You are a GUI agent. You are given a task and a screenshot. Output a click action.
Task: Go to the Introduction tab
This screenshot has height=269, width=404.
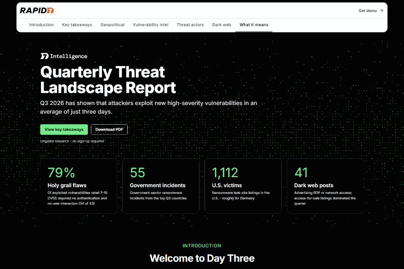point(41,25)
